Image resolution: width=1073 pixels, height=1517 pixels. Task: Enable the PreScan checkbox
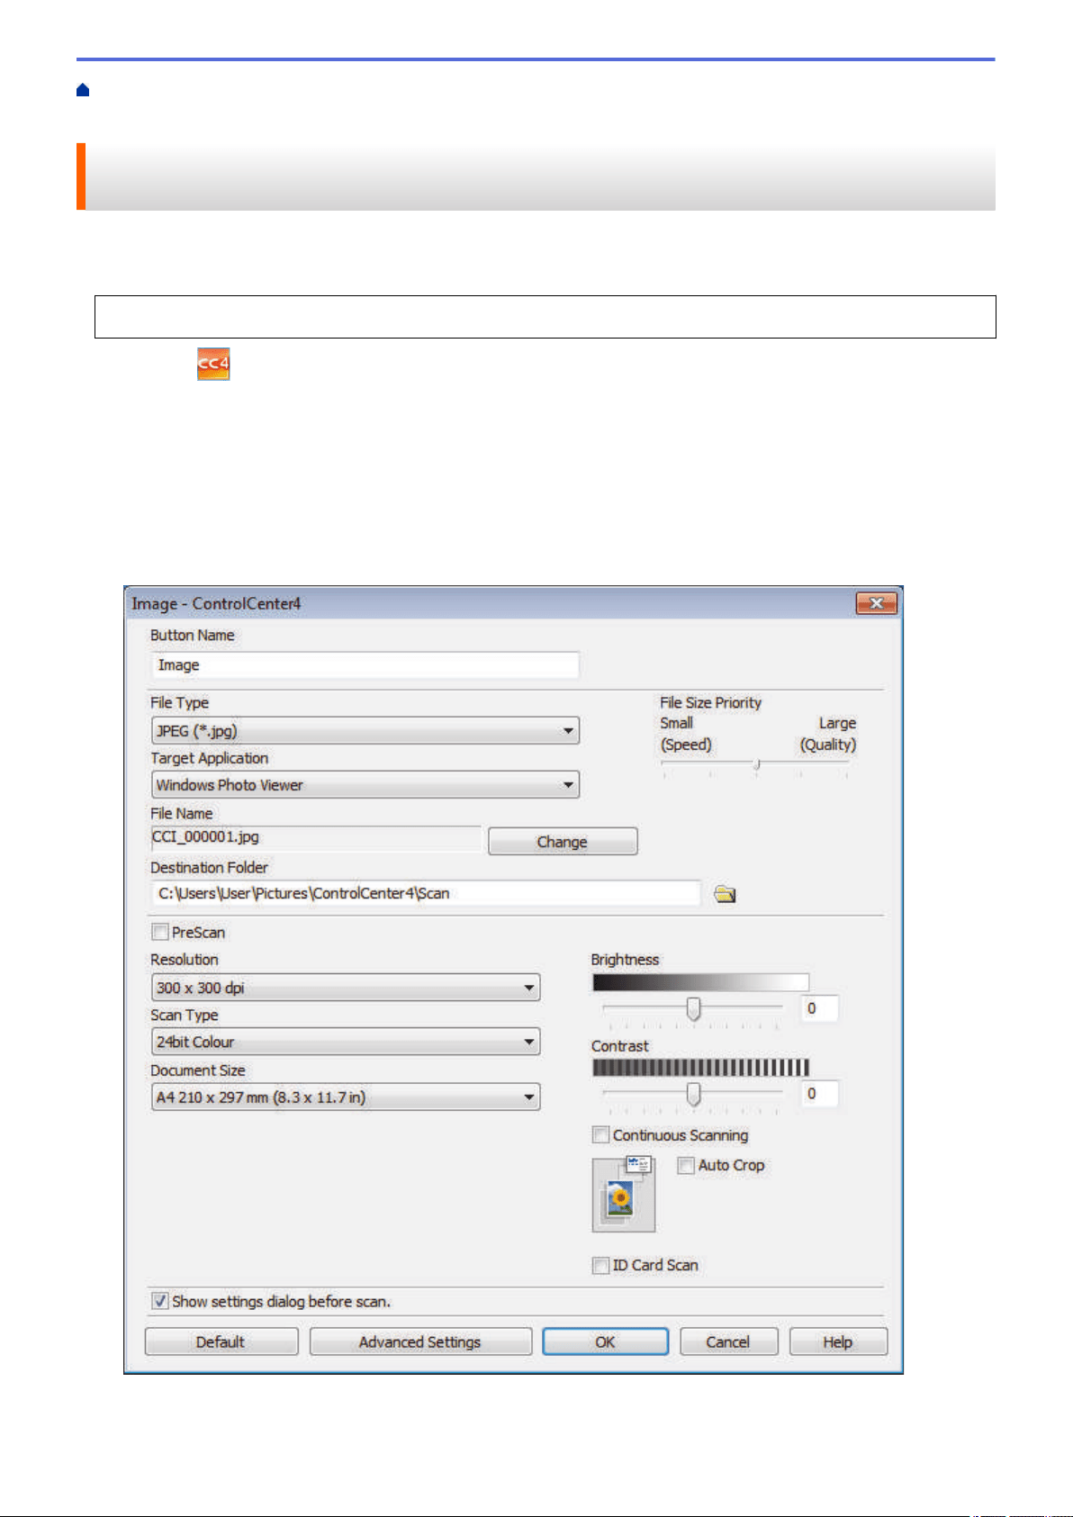click(x=160, y=932)
